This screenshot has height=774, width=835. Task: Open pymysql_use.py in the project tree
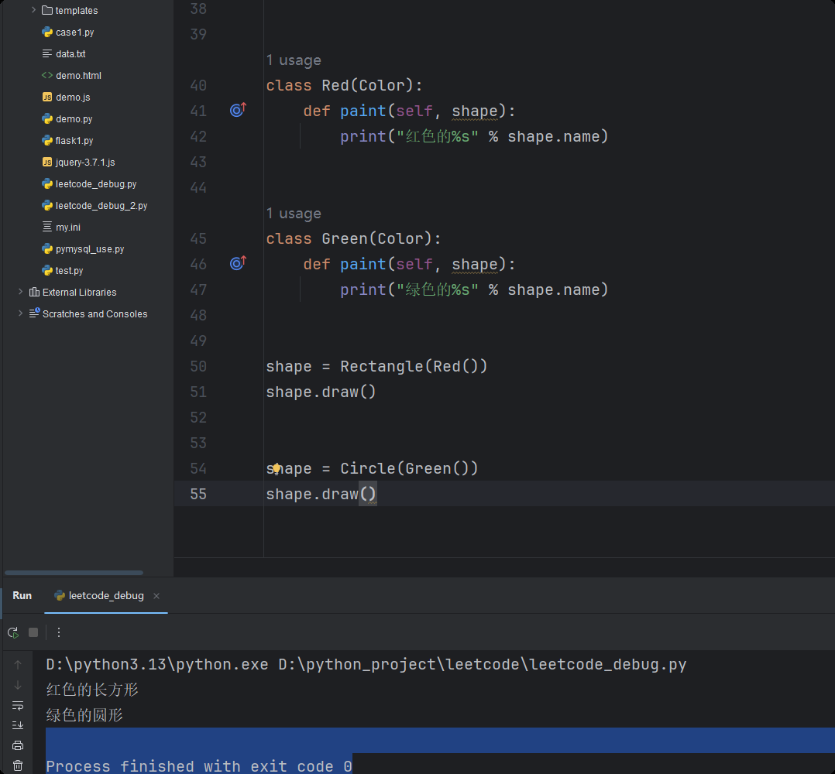83,249
